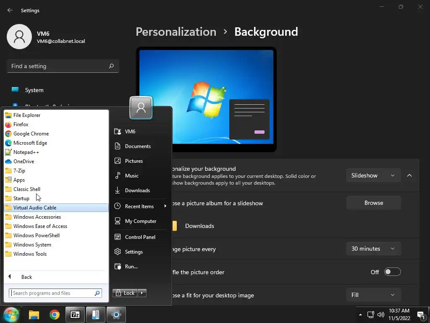Toggle shuffle the picture order switch
Viewport: 430px width, 323px height.
[x=393, y=272]
